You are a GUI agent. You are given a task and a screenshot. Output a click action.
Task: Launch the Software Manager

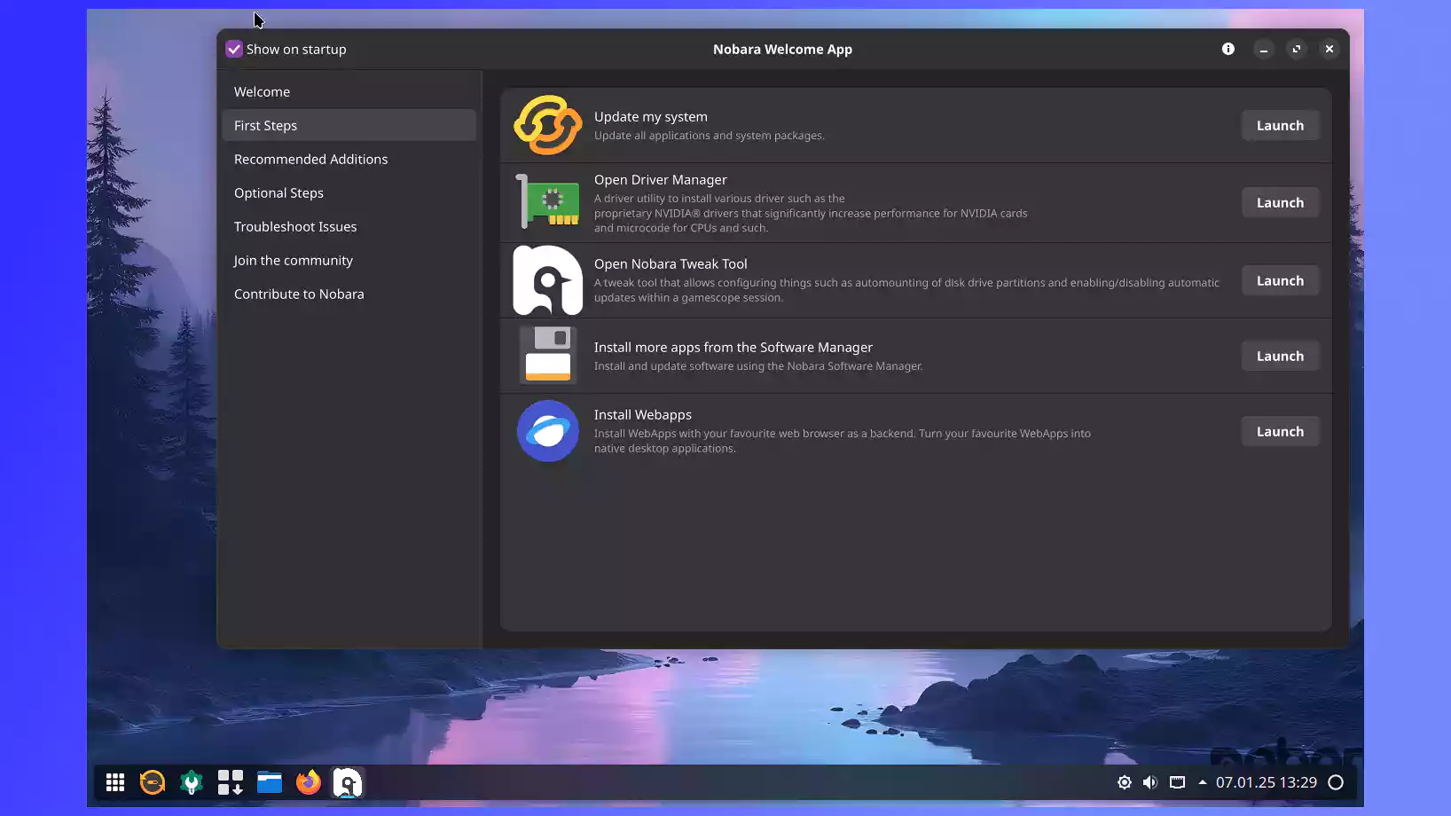point(1280,357)
